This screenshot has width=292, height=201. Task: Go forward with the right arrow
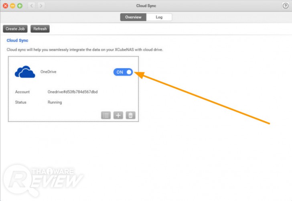point(41,6)
